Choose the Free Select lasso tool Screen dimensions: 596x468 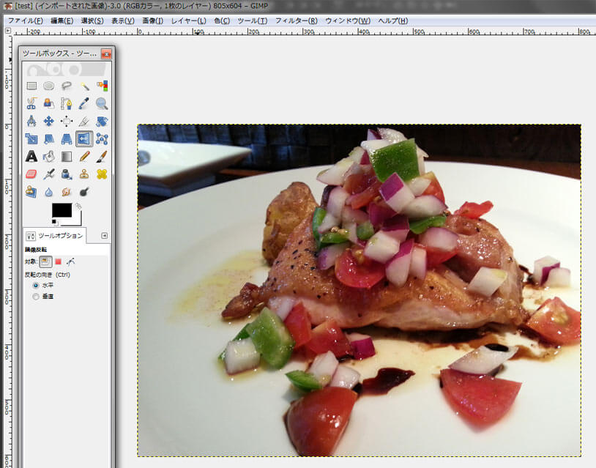[67, 86]
